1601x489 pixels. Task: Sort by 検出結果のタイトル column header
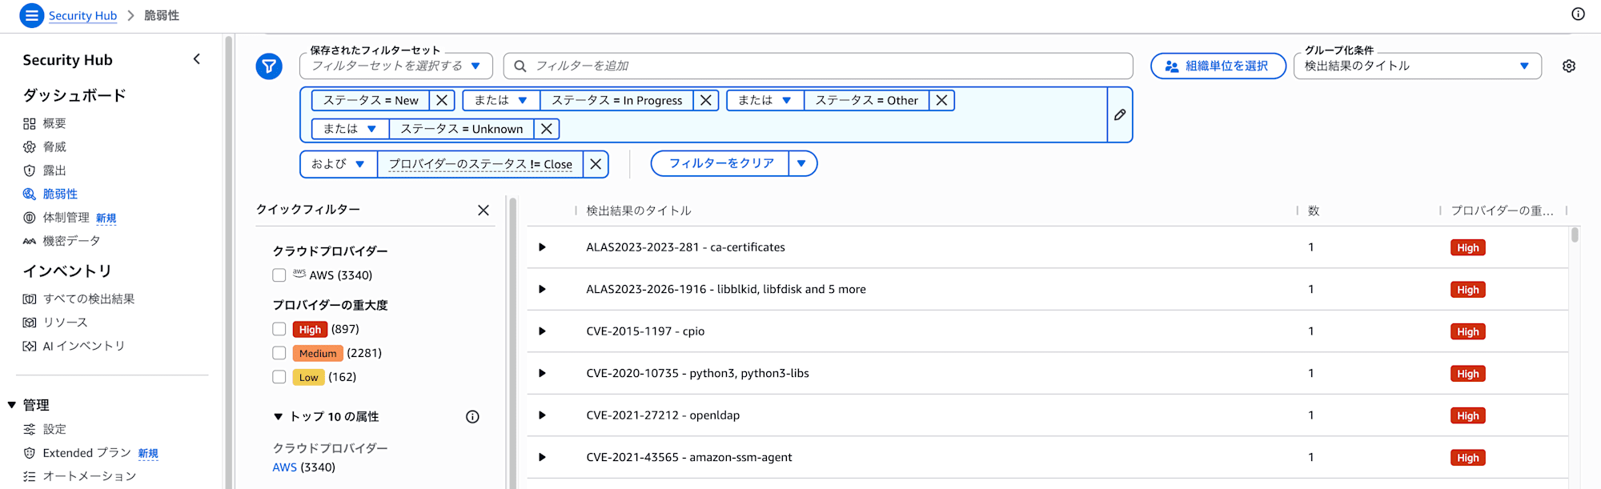(x=639, y=210)
